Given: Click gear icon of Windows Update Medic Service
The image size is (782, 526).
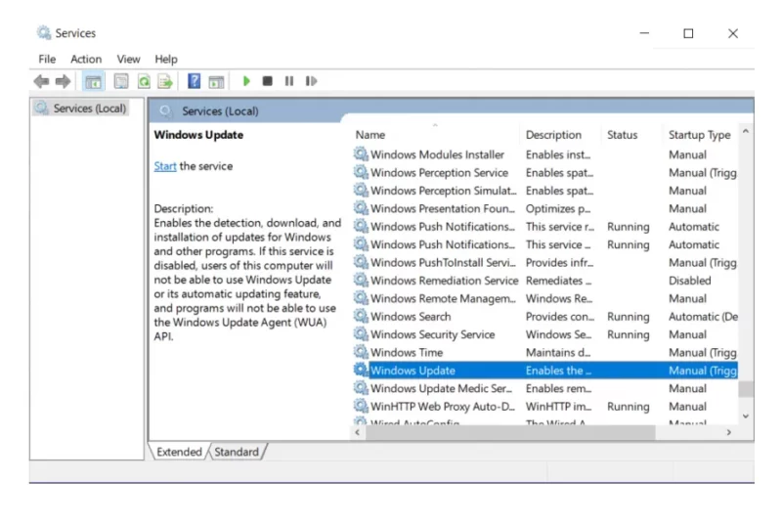Looking at the screenshot, I should 361,387.
